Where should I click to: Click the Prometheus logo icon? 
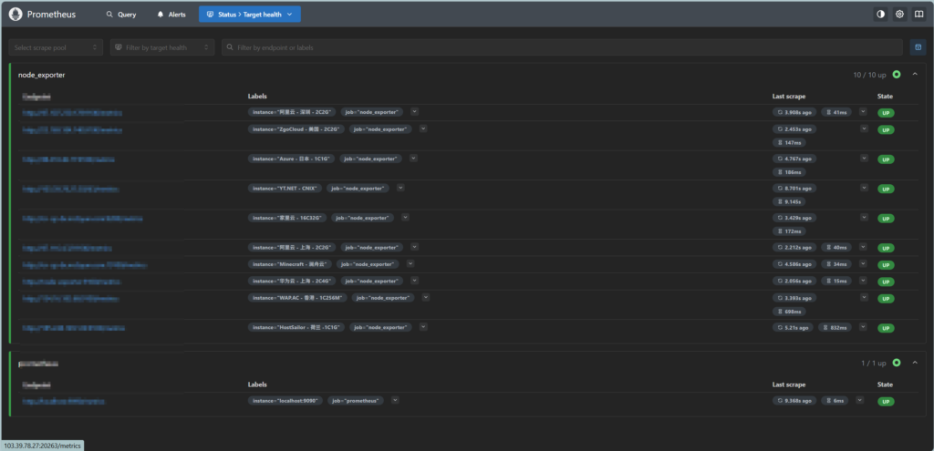[x=16, y=14]
